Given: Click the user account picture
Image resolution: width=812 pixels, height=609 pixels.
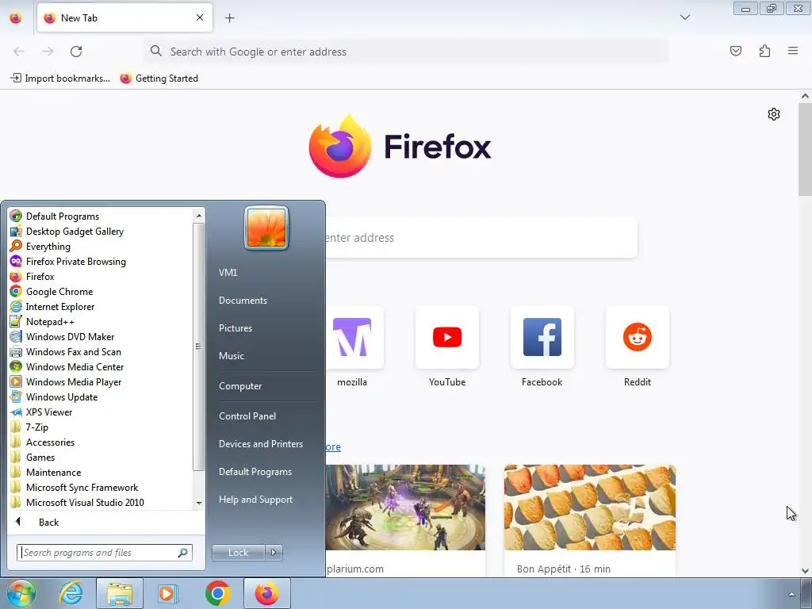Looking at the screenshot, I should (266, 228).
